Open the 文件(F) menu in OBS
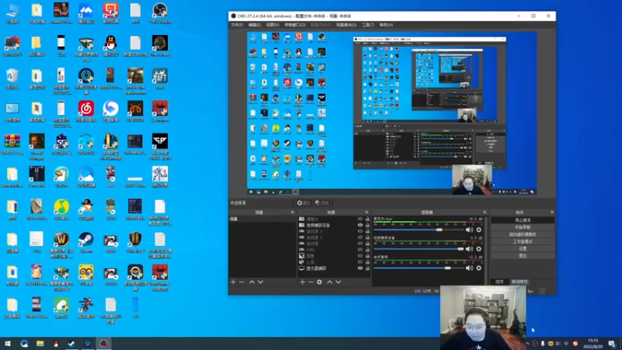Viewport: 622px width, 350px height. (x=237, y=25)
